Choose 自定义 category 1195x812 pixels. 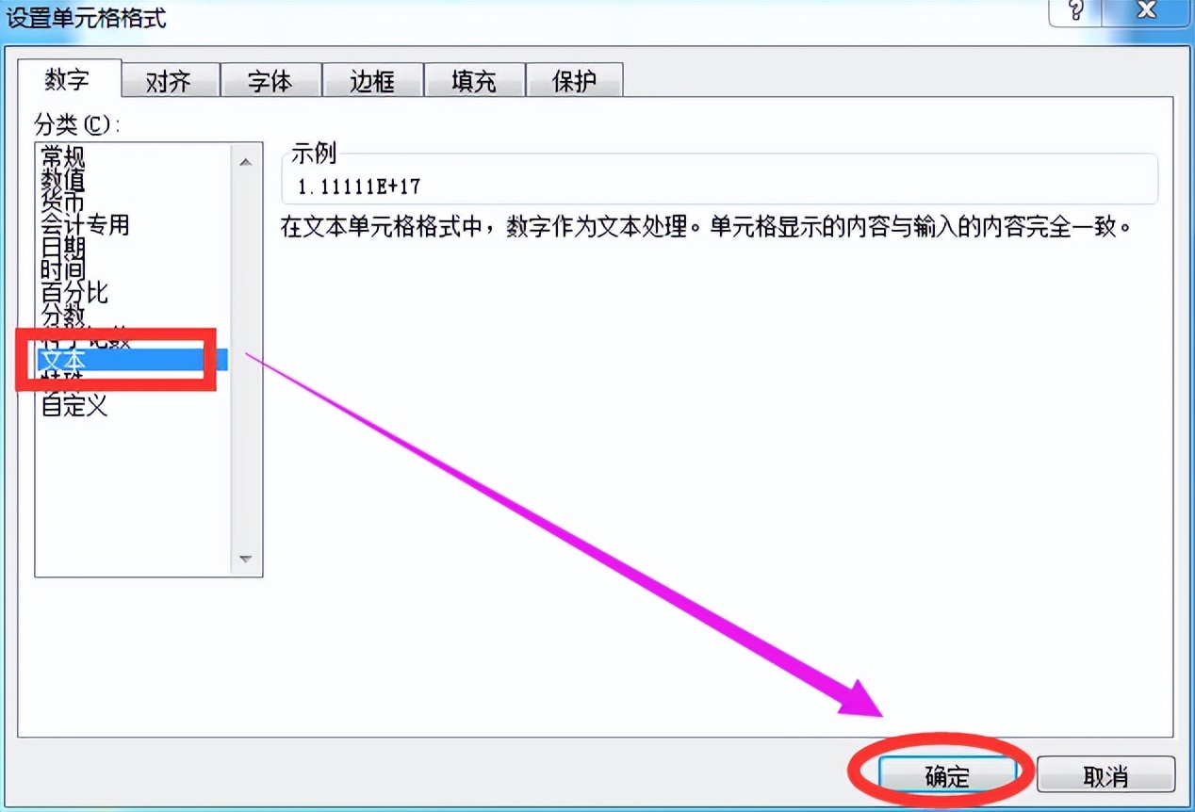click(74, 406)
